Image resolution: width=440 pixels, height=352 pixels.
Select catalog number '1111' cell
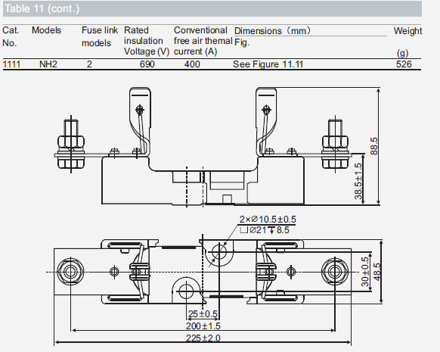point(11,64)
